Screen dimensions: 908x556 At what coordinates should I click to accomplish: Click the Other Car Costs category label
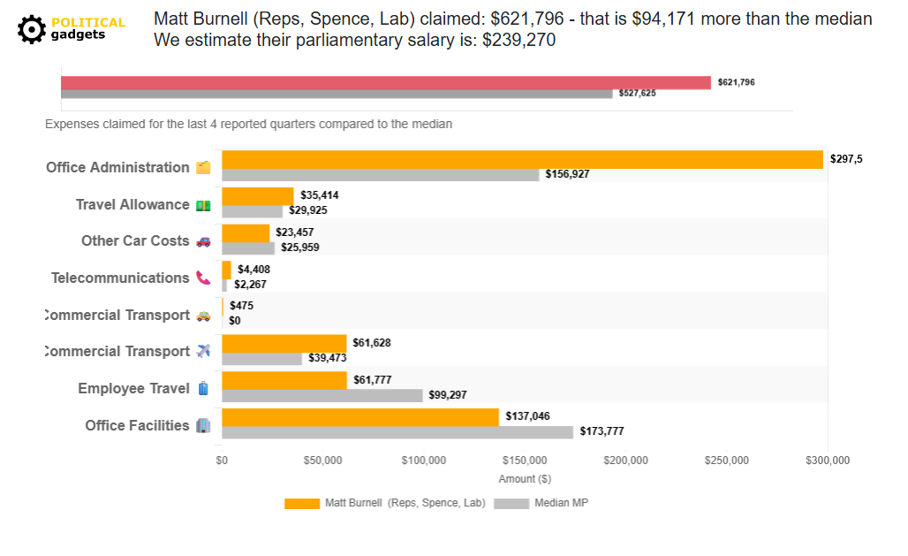[135, 240]
